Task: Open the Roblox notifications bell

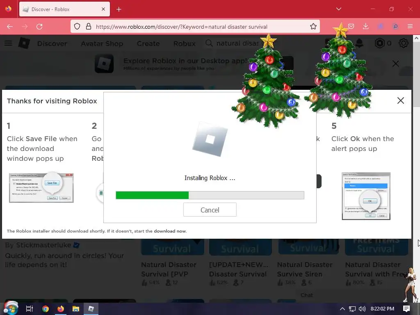Action: click(x=360, y=43)
